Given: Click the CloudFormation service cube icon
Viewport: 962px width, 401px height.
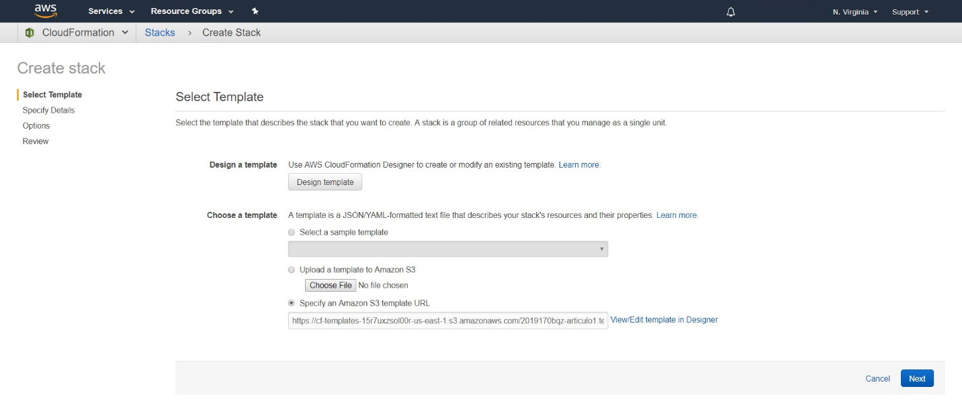Looking at the screenshot, I should point(30,32).
